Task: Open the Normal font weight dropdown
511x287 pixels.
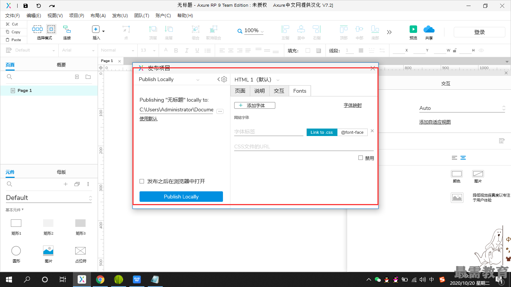Action: tap(117, 50)
